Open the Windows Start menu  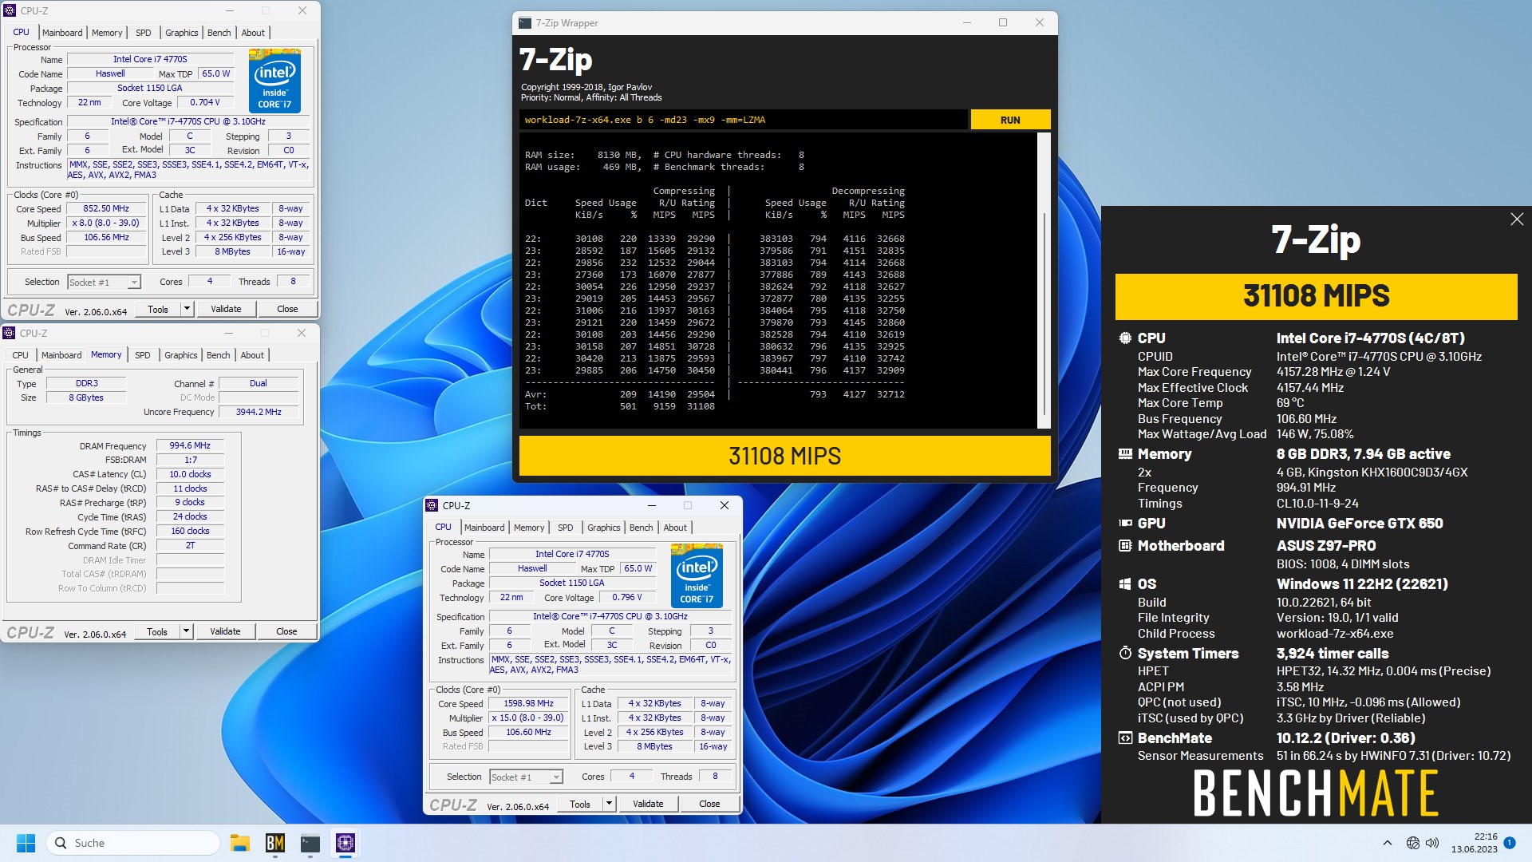pos(26,843)
